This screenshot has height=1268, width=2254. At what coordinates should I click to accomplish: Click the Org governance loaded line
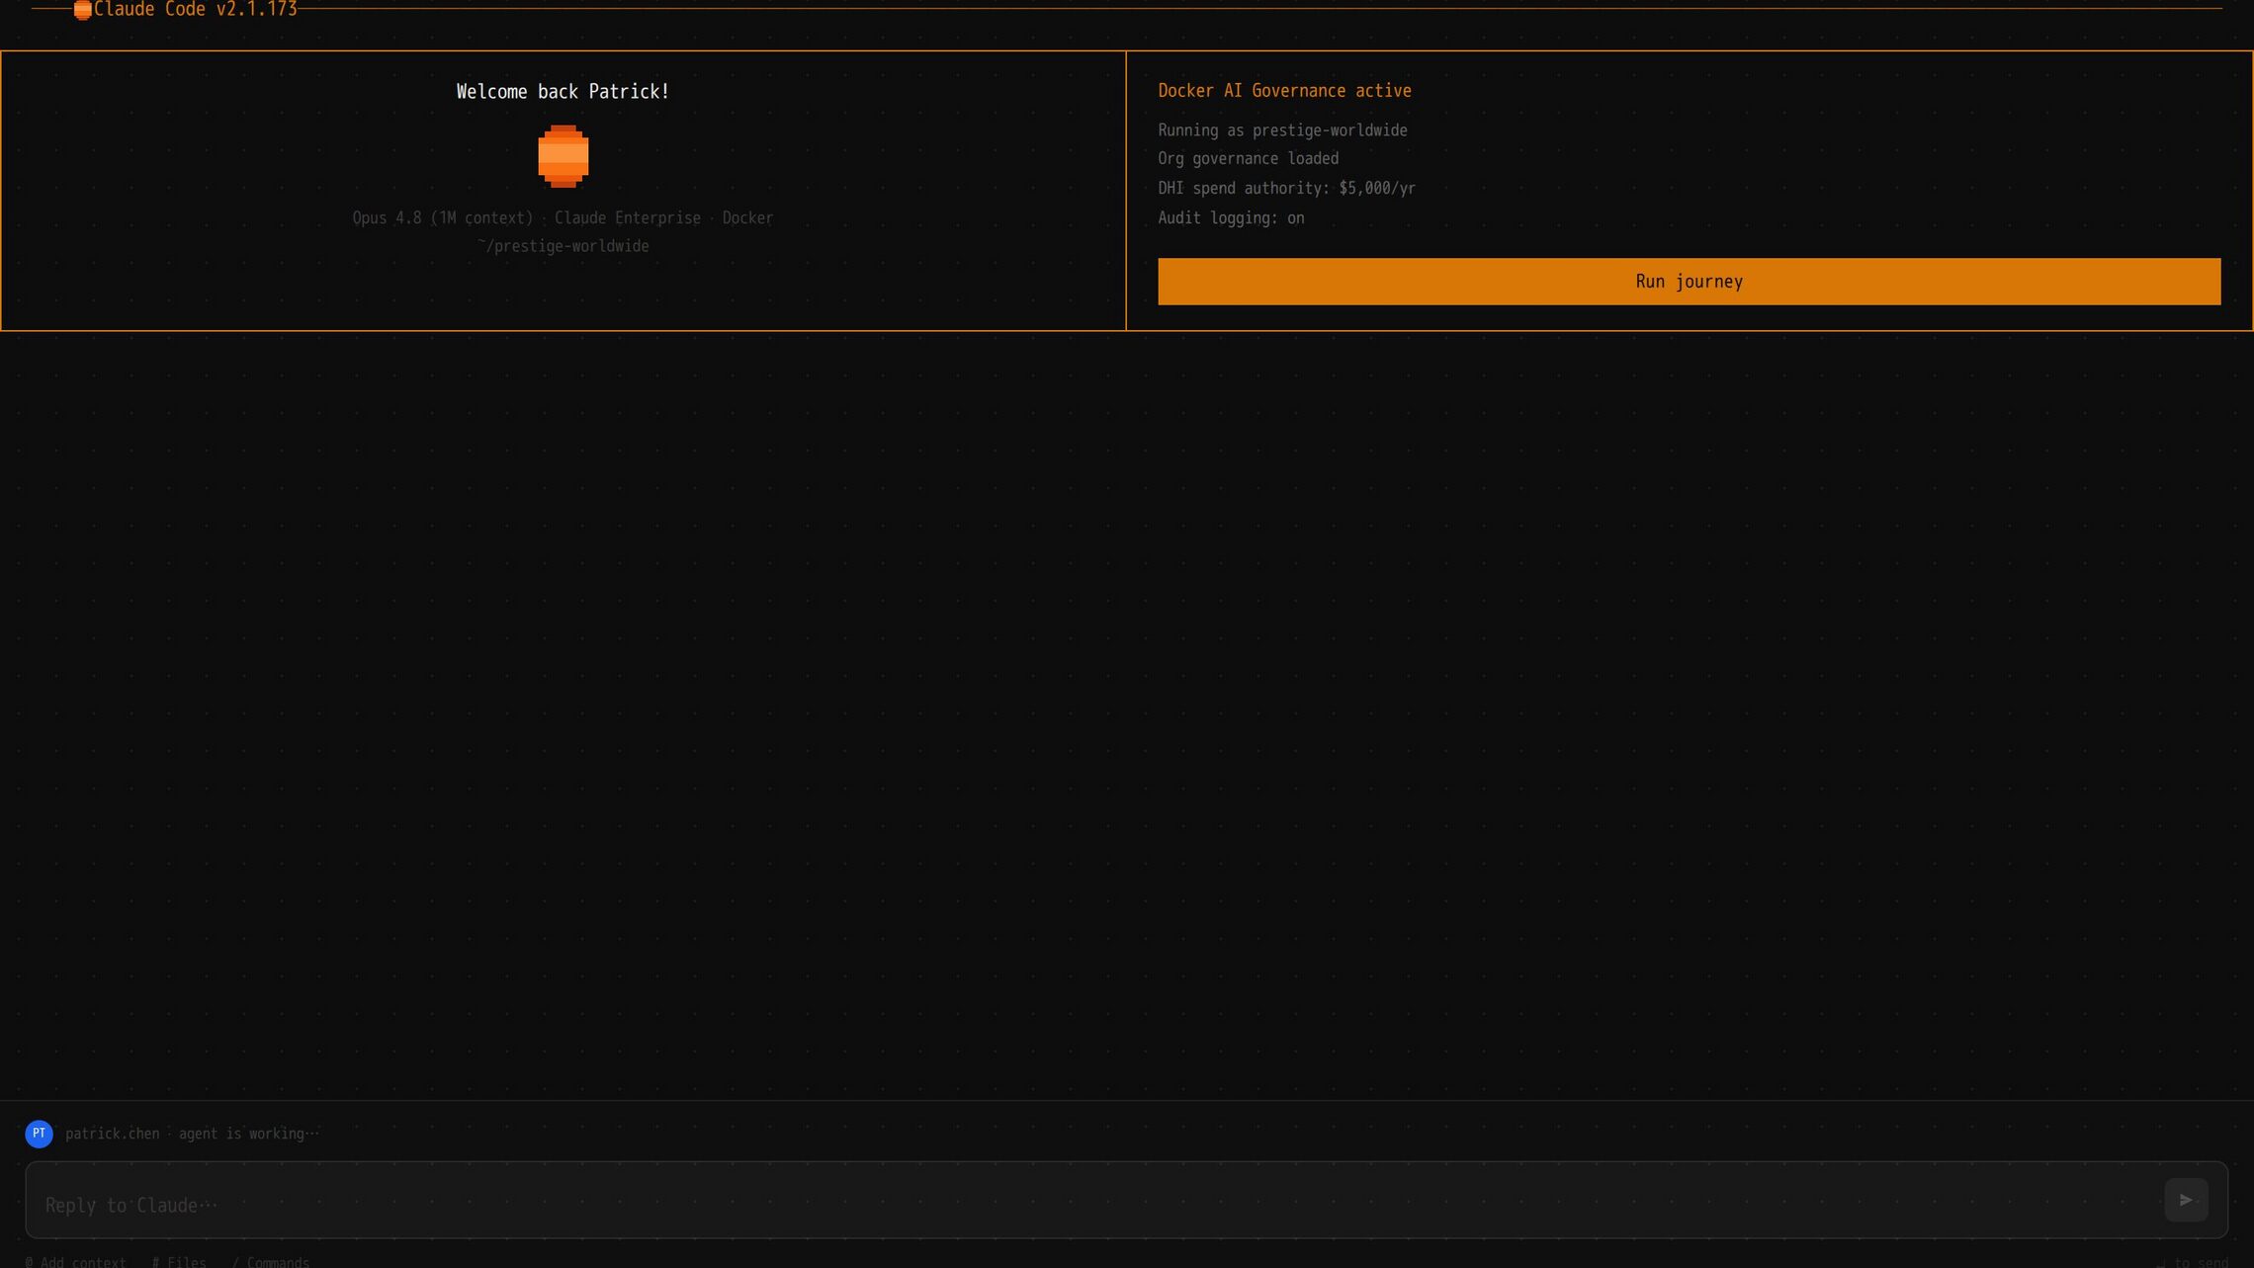coord(1248,159)
